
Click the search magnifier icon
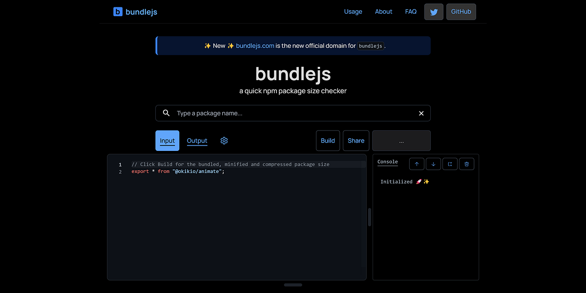click(166, 113)
